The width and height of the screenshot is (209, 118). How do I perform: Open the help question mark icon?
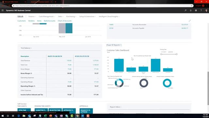point(201,10)
